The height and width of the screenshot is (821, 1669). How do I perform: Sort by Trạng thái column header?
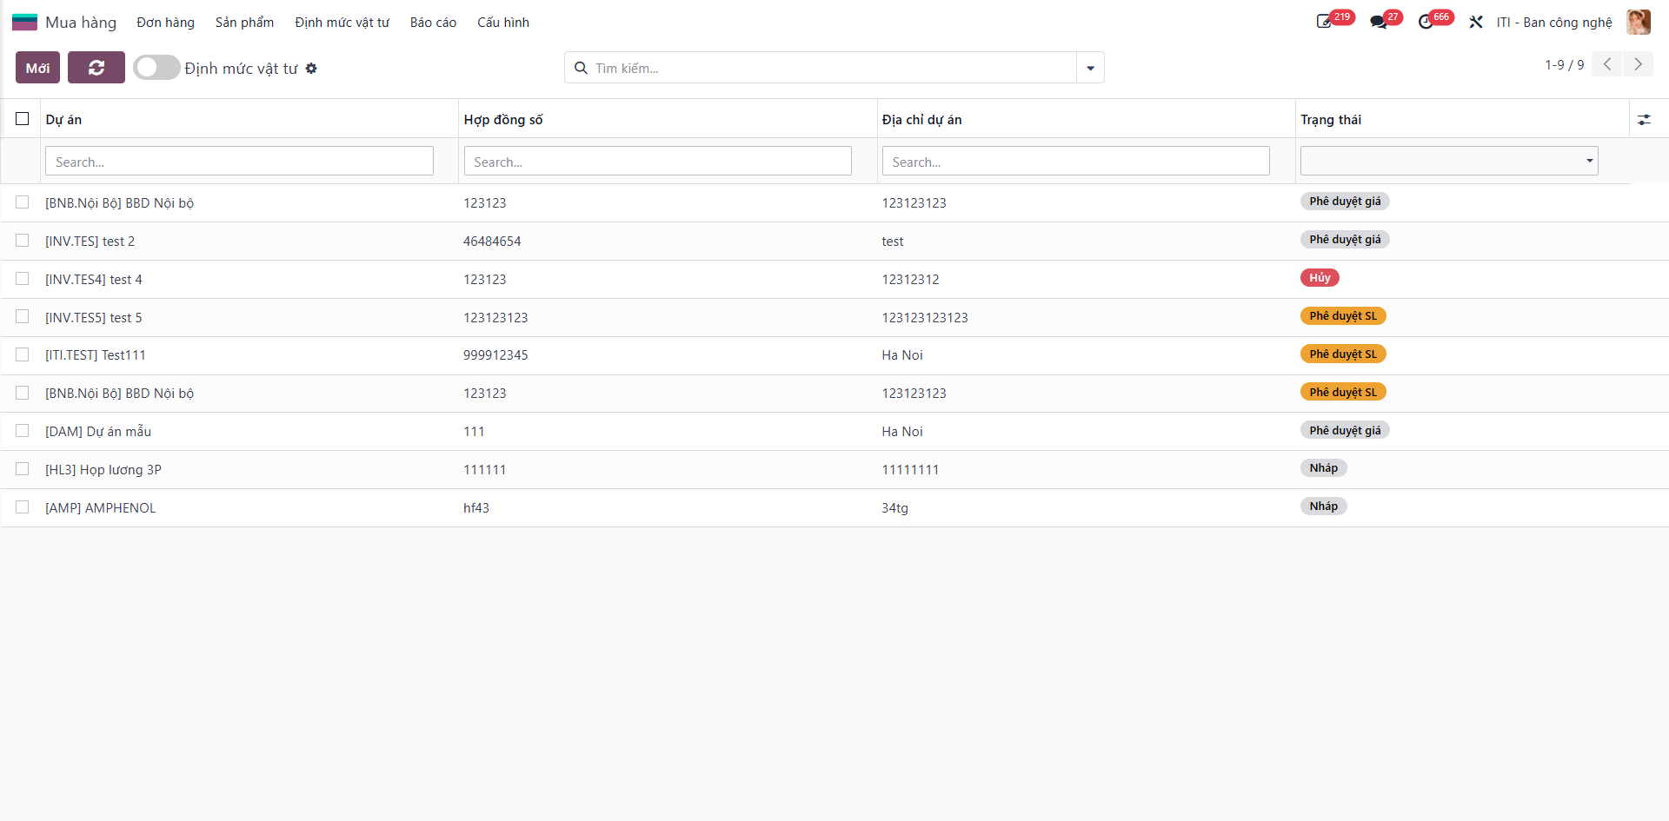point(1331,120)
